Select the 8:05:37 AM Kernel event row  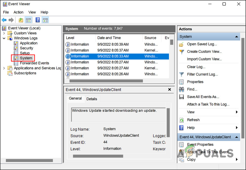pos(117,50)
